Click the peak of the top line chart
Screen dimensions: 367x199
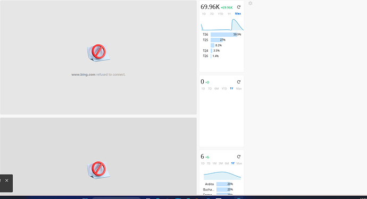(233, 20)
